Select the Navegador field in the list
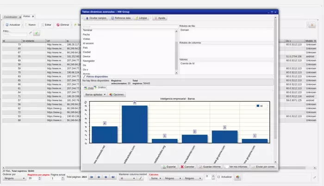This screenshot has width=324, height=186. [89, 61]
